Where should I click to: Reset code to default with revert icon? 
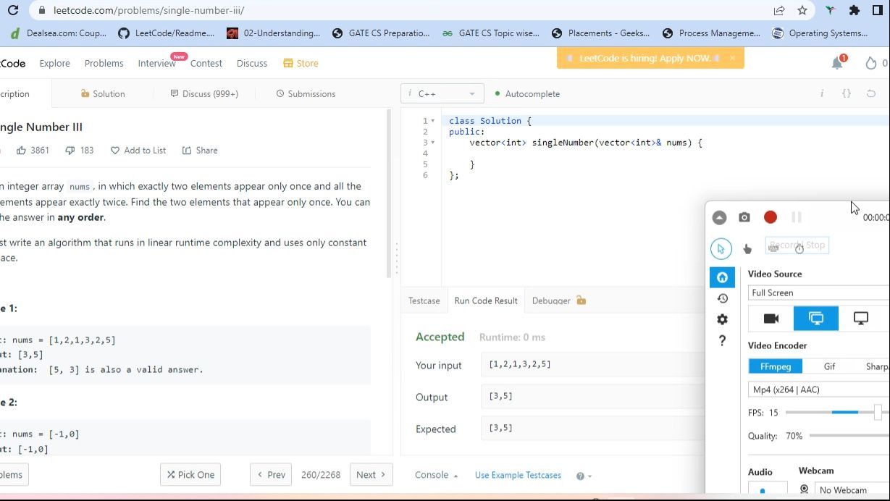tap(871, 93)
